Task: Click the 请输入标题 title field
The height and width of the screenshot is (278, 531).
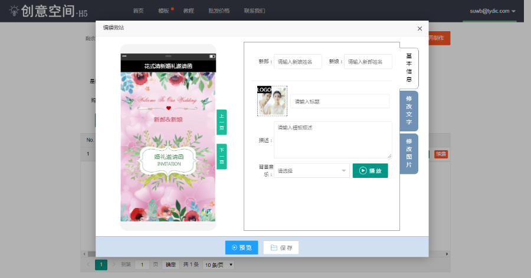Action: coord(340,101)
